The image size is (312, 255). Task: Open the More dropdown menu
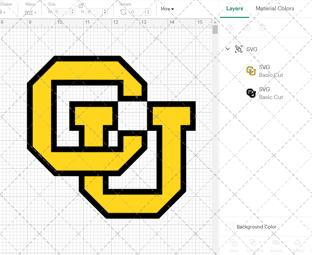pos(167,9)
